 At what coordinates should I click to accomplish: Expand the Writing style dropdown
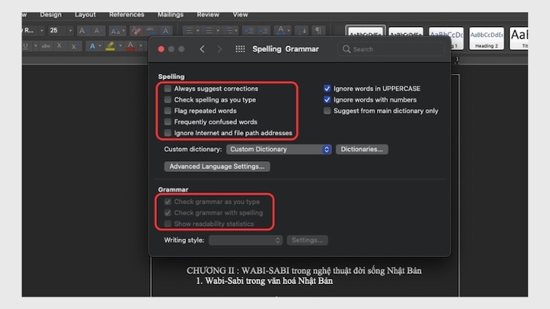pyautogui.click(x=246, y=240)
